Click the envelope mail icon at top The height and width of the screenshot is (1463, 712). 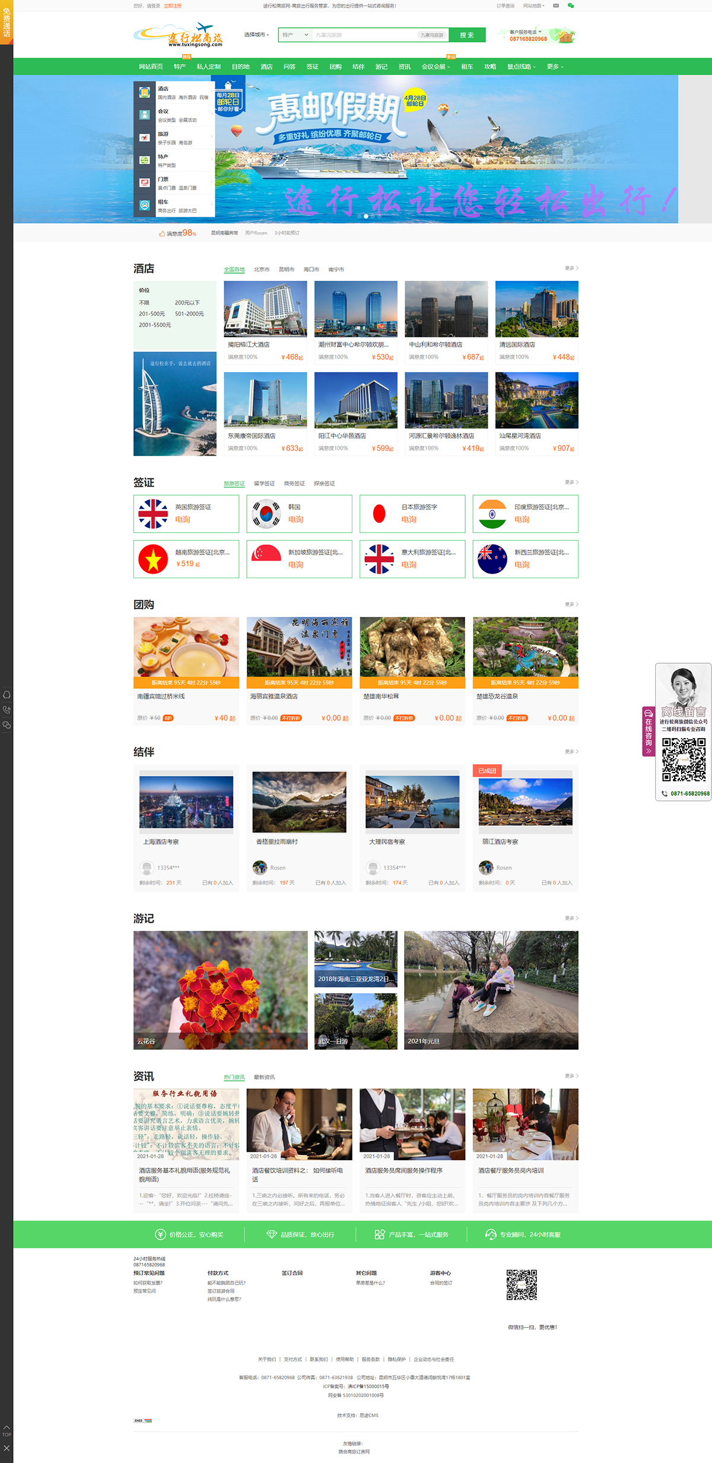(556, 5)
